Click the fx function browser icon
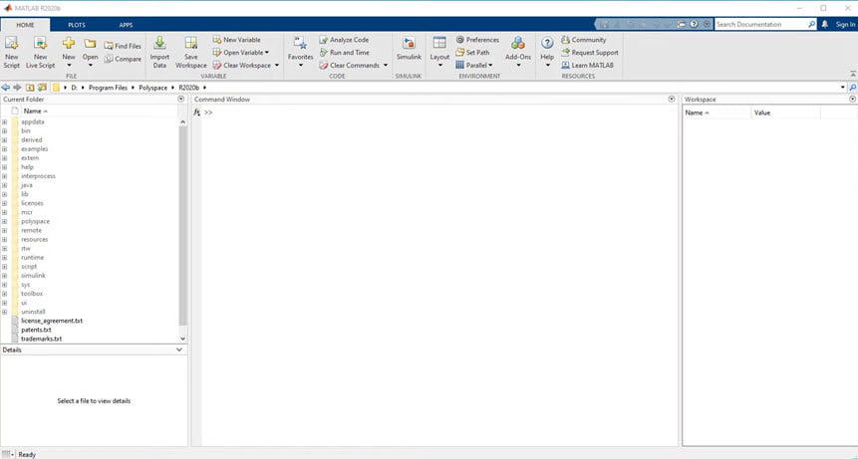 (197, 113)
